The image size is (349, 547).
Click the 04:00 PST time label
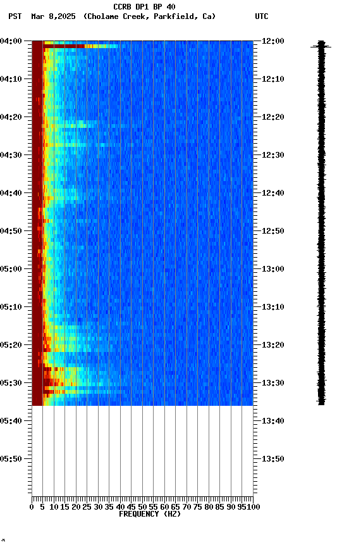11,41
